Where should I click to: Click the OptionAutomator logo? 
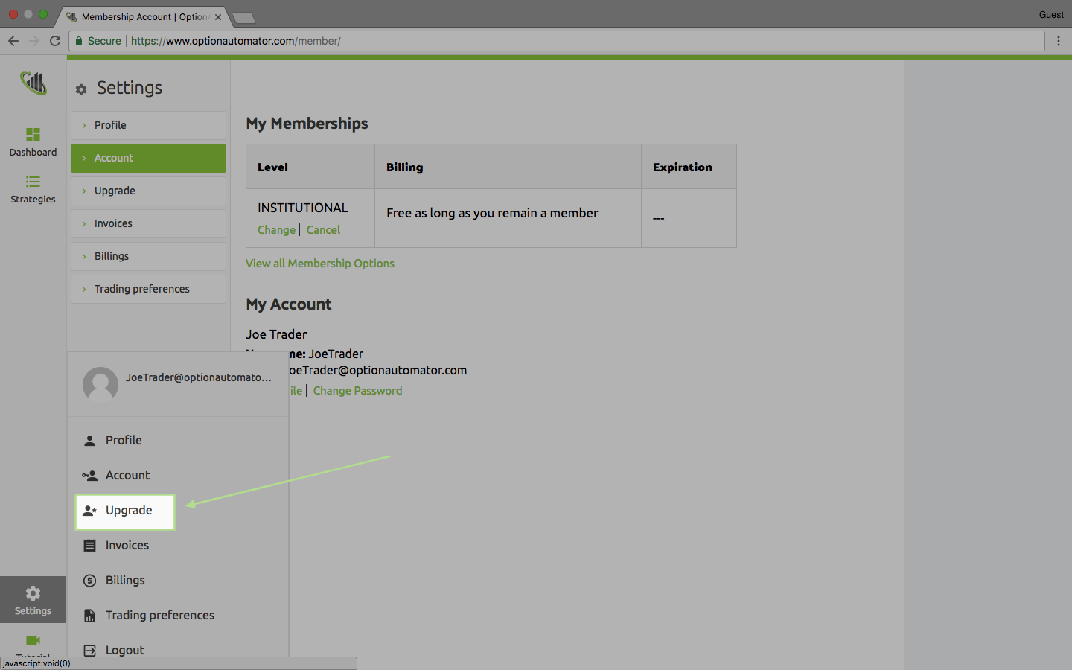(x=33, y=83)
